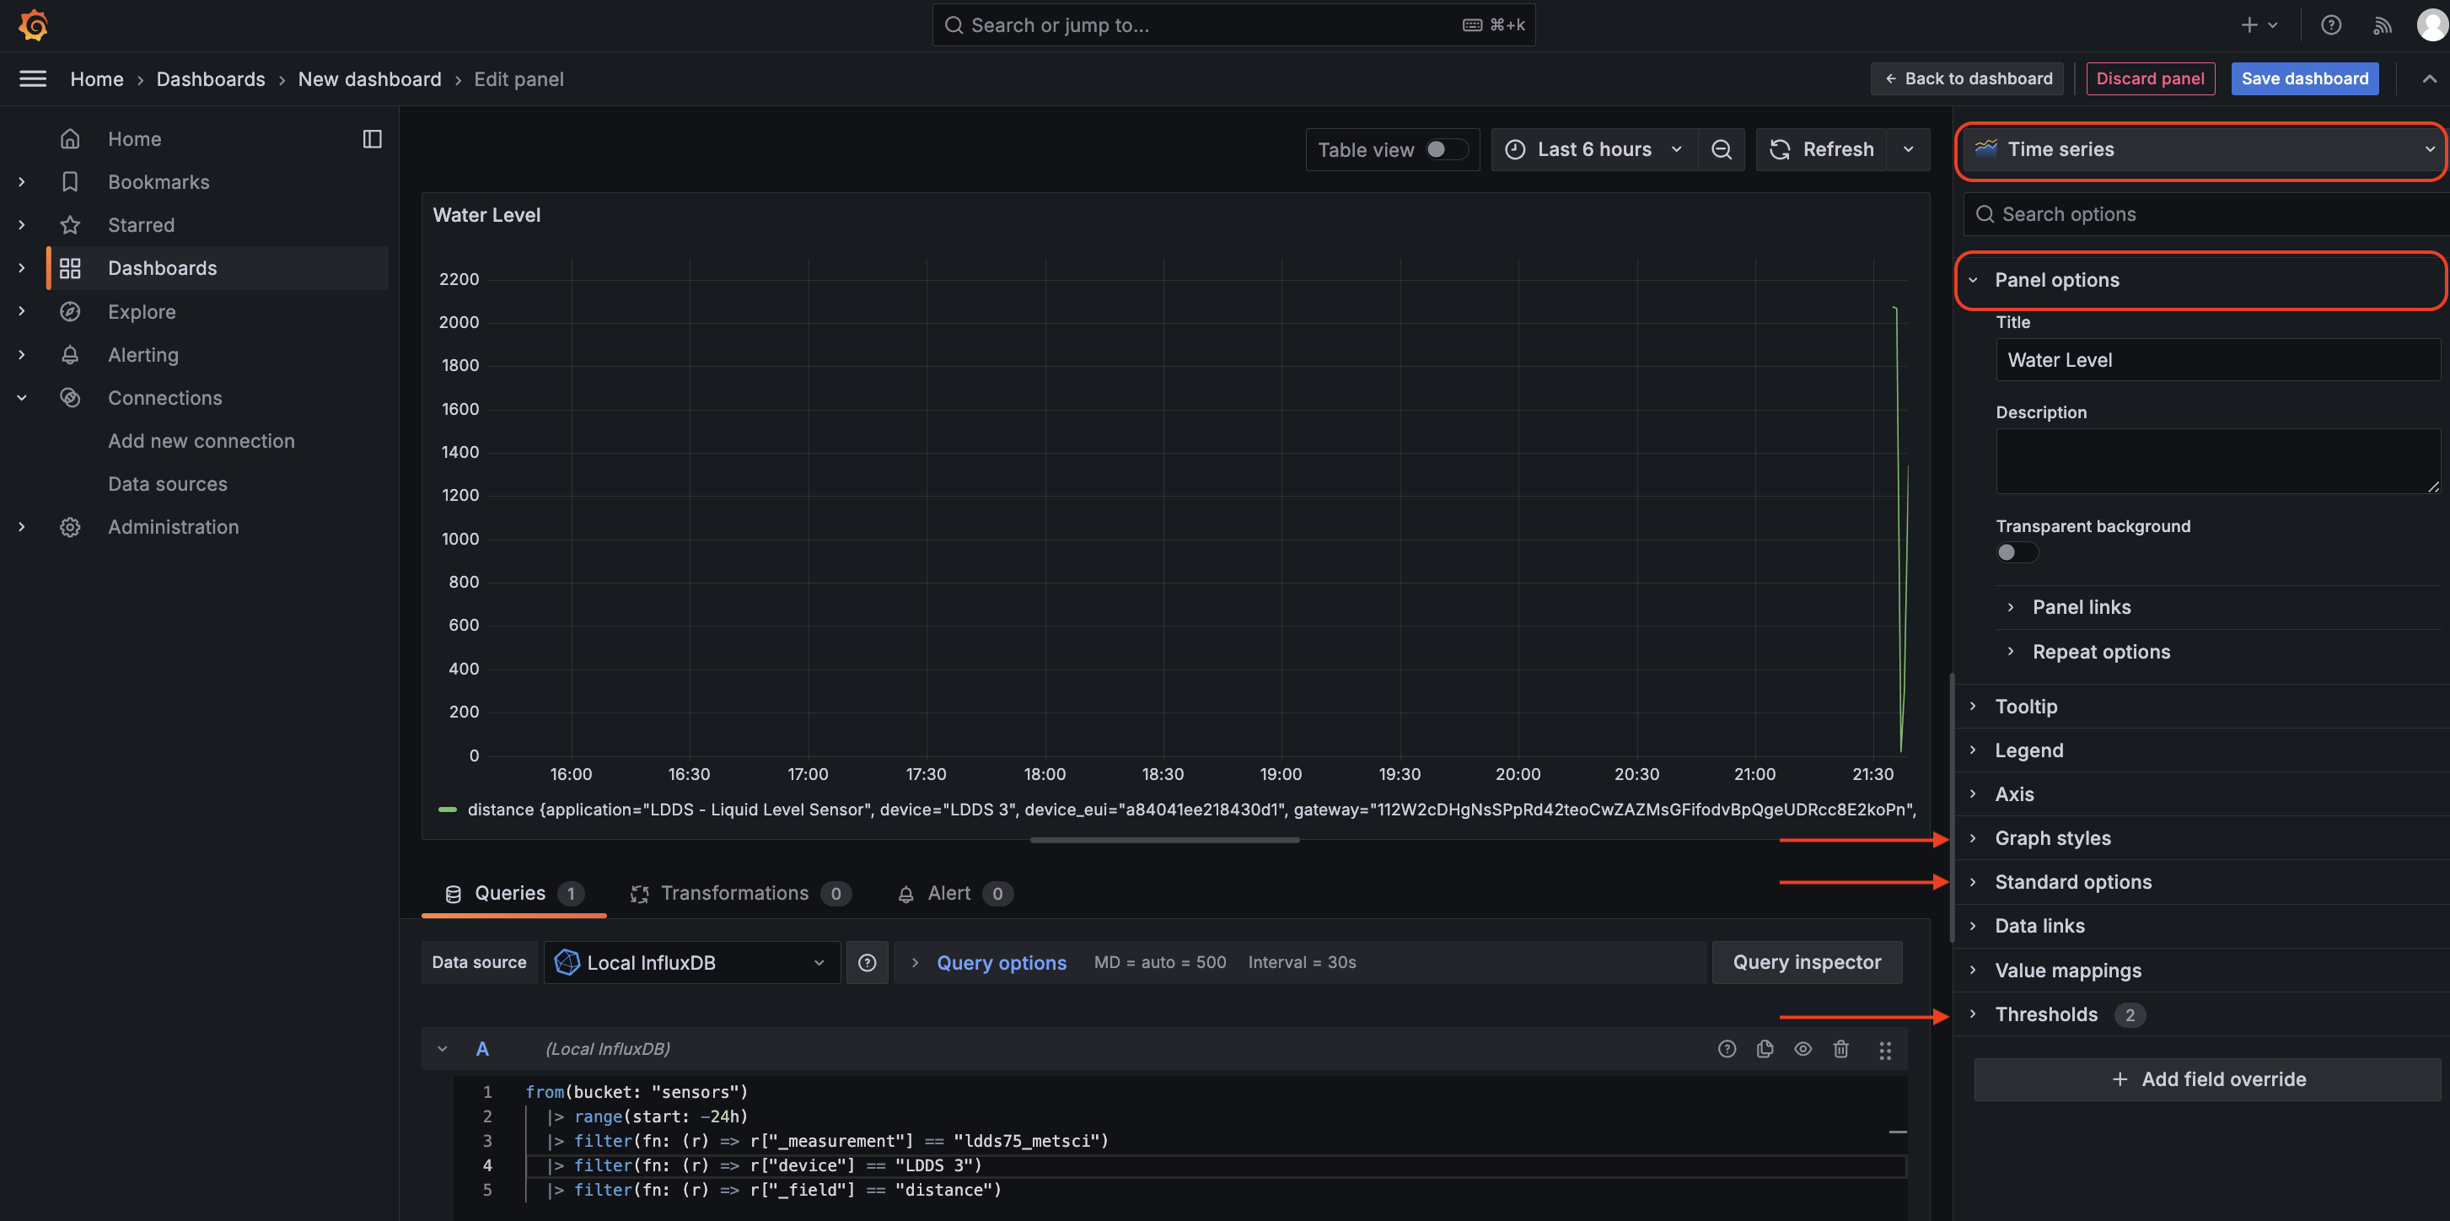Open the navigation hamburger menu
Screen dimensions: 2450x1221
[x=31, y=79]
